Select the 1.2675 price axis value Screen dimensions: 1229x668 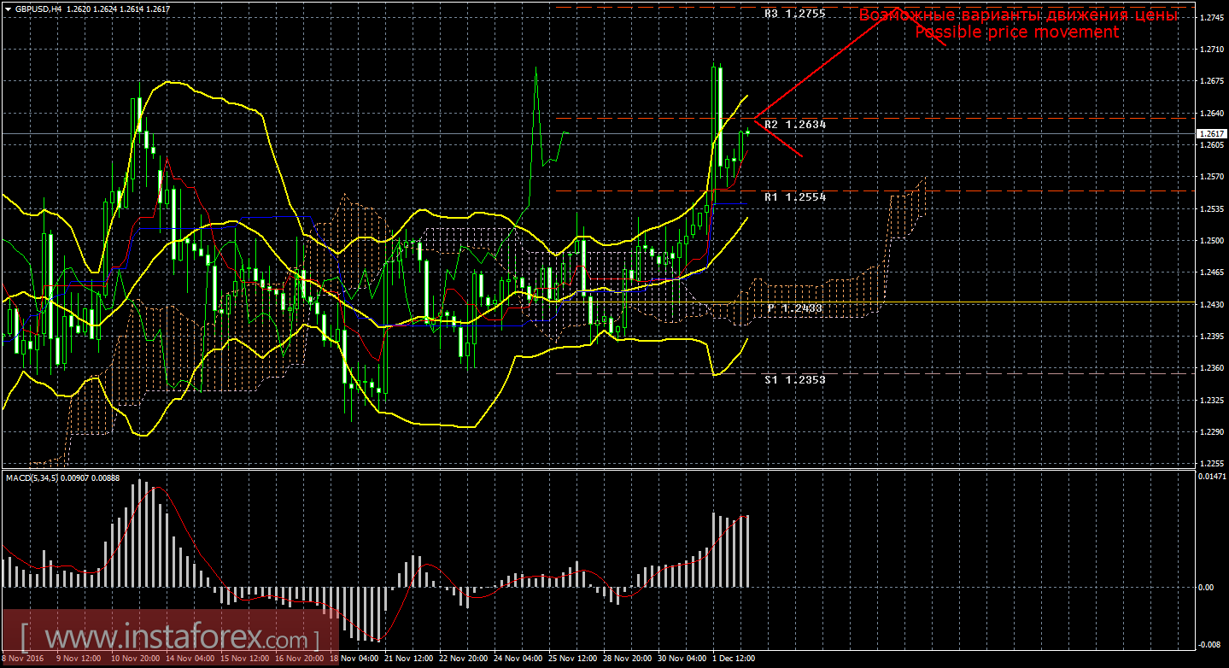point(1212,81)
